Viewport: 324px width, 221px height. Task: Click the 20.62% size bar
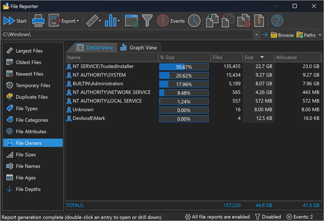[x=184, y=76]
